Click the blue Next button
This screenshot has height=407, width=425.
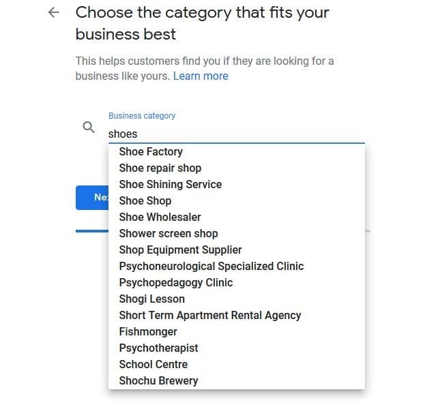pos(92,198)
